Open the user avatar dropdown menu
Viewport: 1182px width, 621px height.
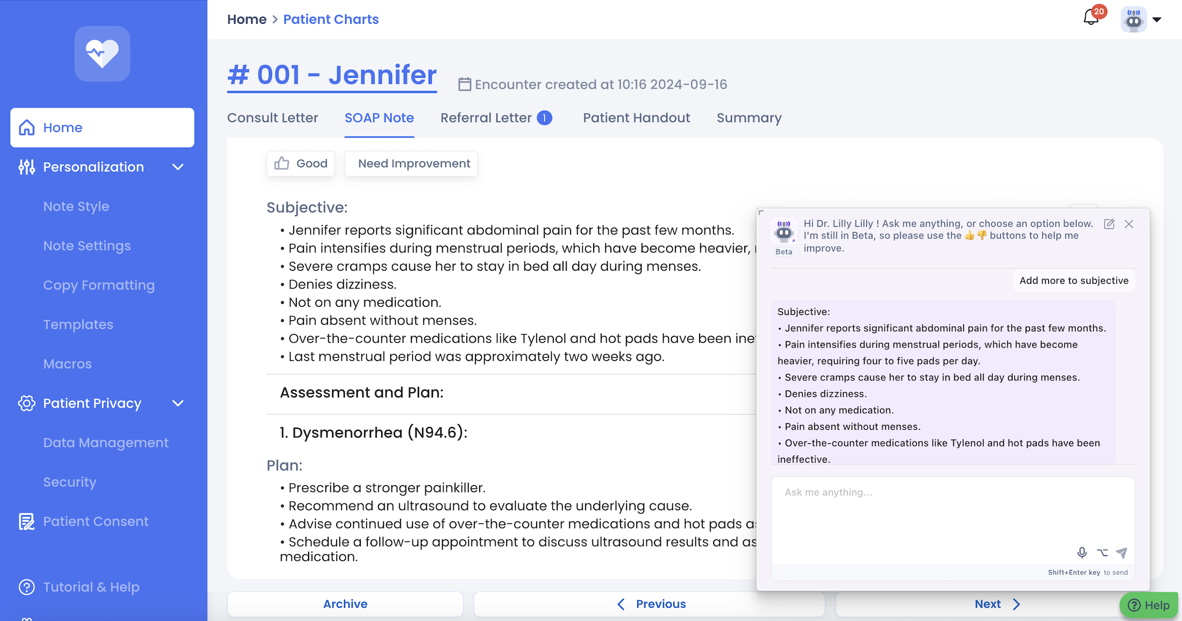1156,20
